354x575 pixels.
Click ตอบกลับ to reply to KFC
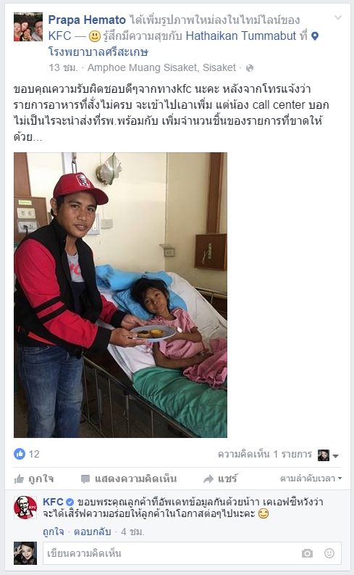[x=92, y=531]
